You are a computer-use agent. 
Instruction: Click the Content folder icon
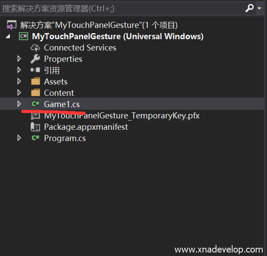coord(35,93)
